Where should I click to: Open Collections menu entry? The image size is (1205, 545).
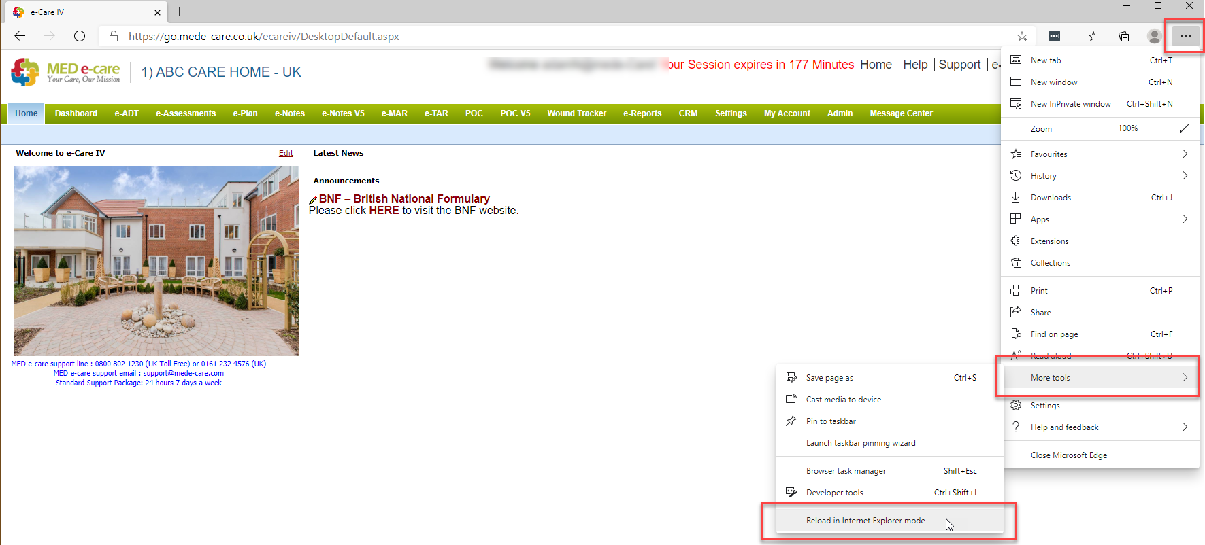point(1101,263)
